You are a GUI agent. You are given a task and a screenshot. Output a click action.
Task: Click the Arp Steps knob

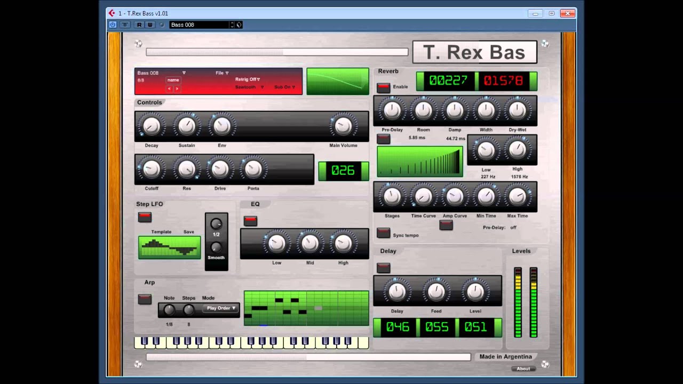click(x=189, y=309)
